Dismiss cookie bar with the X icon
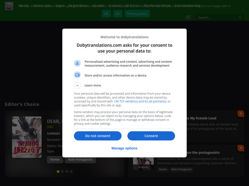 pos(243,10)
